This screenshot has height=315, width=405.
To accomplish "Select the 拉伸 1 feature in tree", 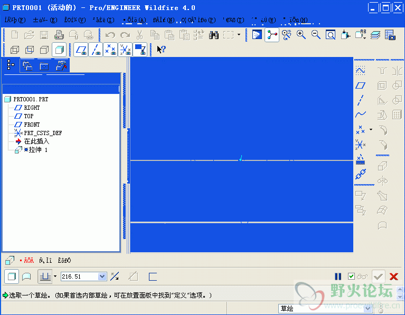I will (x=36, y=150).
